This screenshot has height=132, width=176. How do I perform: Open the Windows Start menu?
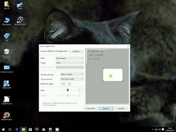click(3, 129)
